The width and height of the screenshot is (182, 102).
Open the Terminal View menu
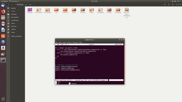click(64, 42)
